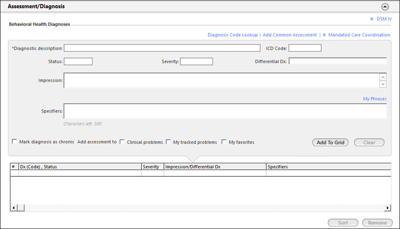Click the Remove button
Viewport: 400px width, 229px height.
[377, 223]
